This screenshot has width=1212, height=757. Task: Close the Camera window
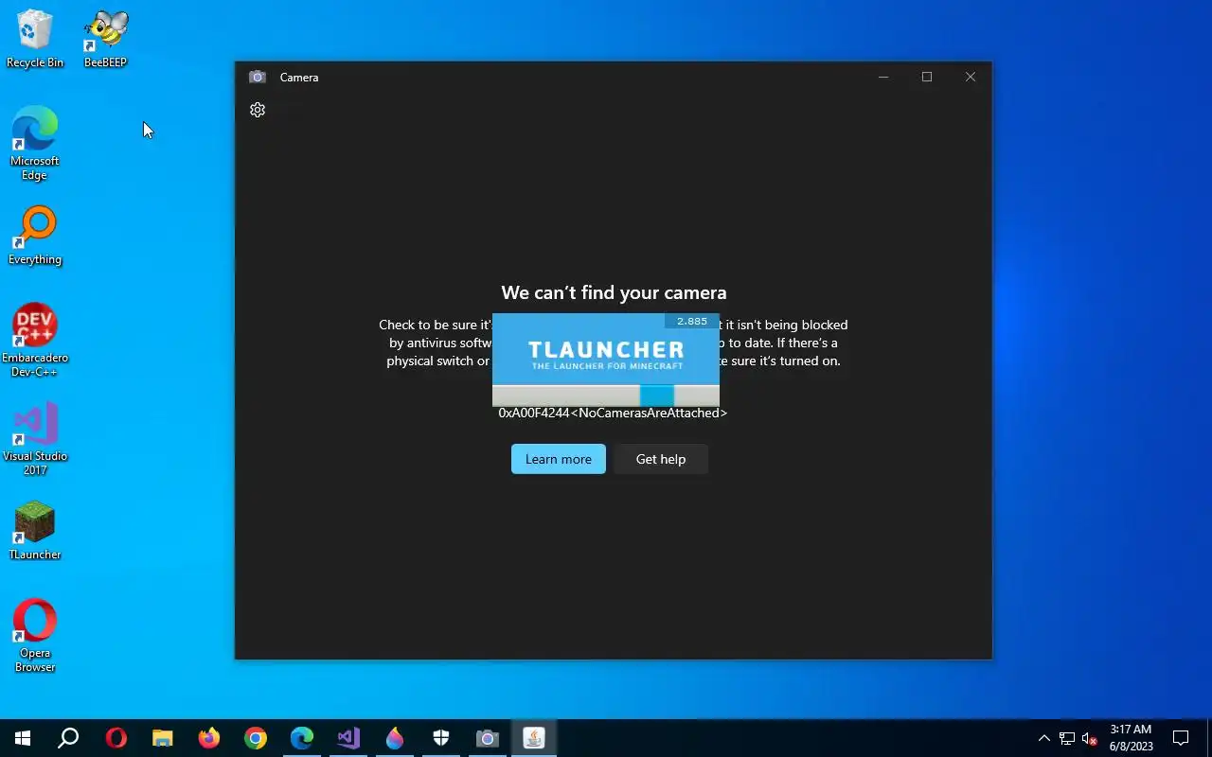tap(971, 77)
